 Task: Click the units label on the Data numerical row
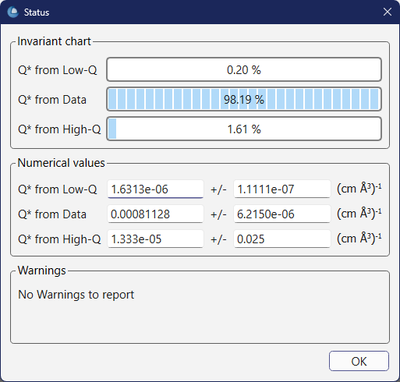(359, 214)
